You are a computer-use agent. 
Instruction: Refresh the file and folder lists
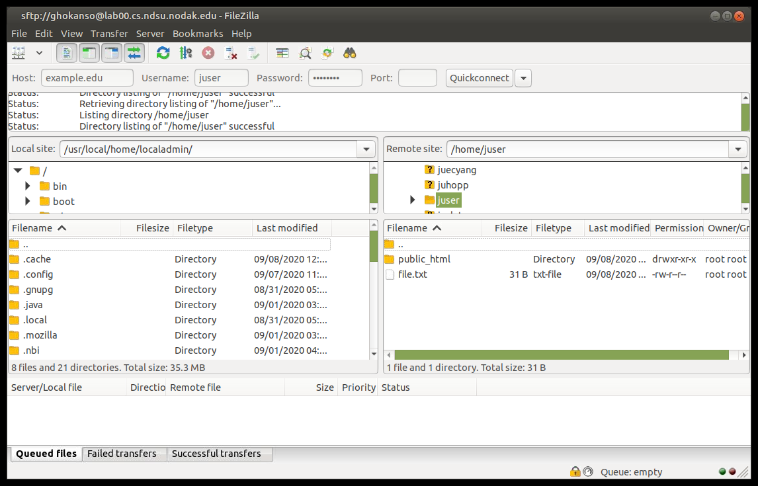click(163, 53)
